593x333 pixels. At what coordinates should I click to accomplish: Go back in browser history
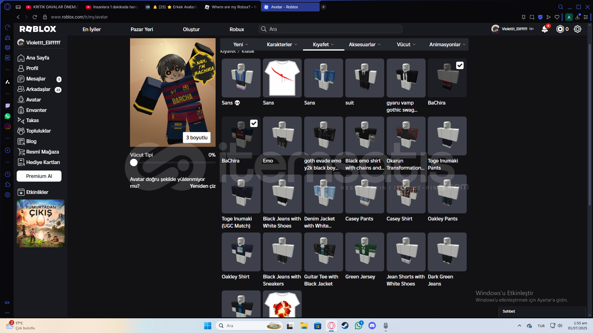click(18, 17)
